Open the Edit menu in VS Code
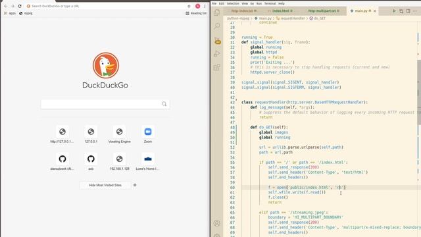421x237 pixels. 221,3
